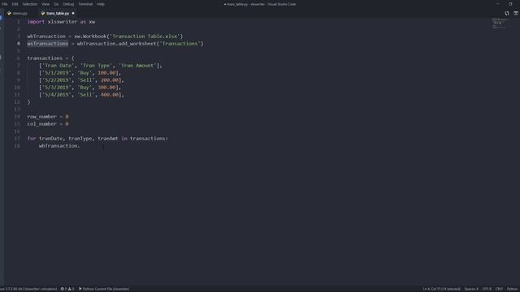The image size is (520, 292).
Task: Open the Edit menu
Action: coord(15,4)
